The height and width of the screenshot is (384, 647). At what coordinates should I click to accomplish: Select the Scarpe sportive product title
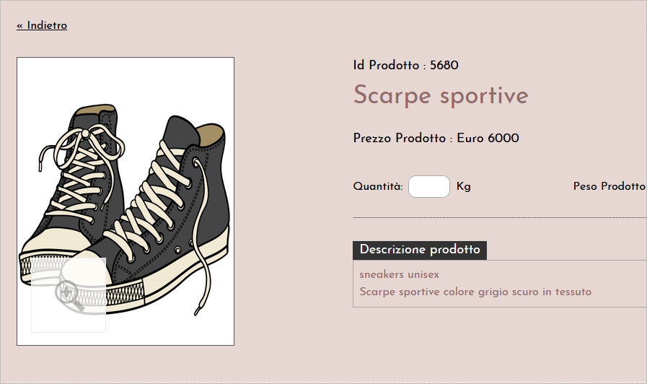point(441,96)
